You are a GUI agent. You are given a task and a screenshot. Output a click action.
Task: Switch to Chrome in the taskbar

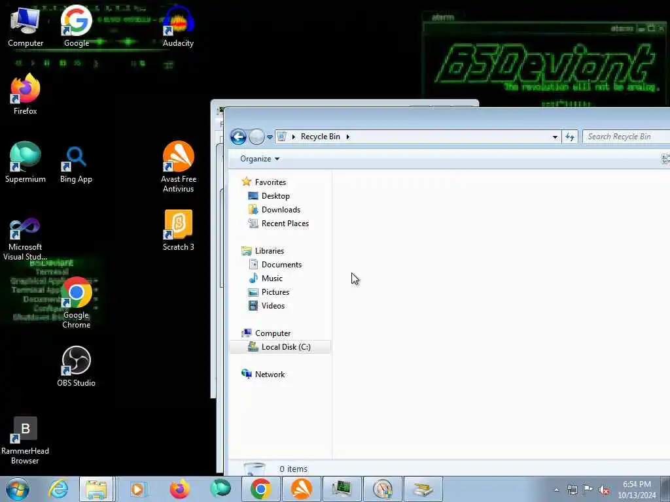coord(260,489)
